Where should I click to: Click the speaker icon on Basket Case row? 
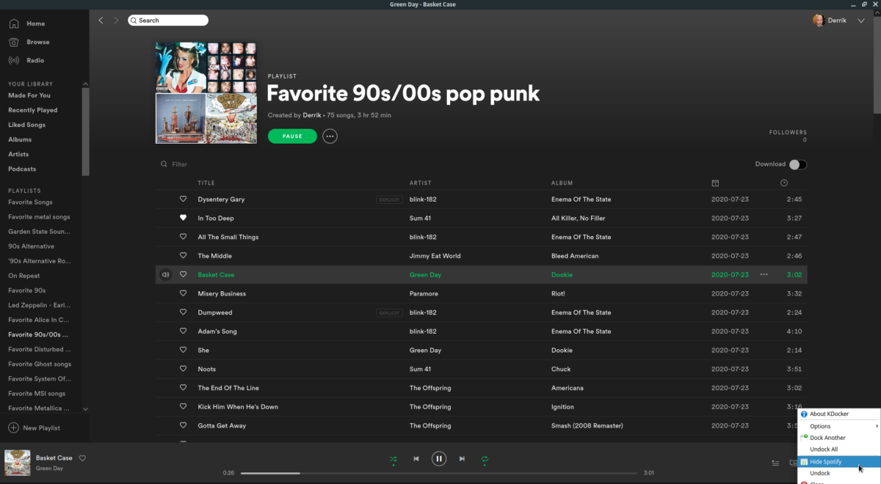tap(166, 275)
